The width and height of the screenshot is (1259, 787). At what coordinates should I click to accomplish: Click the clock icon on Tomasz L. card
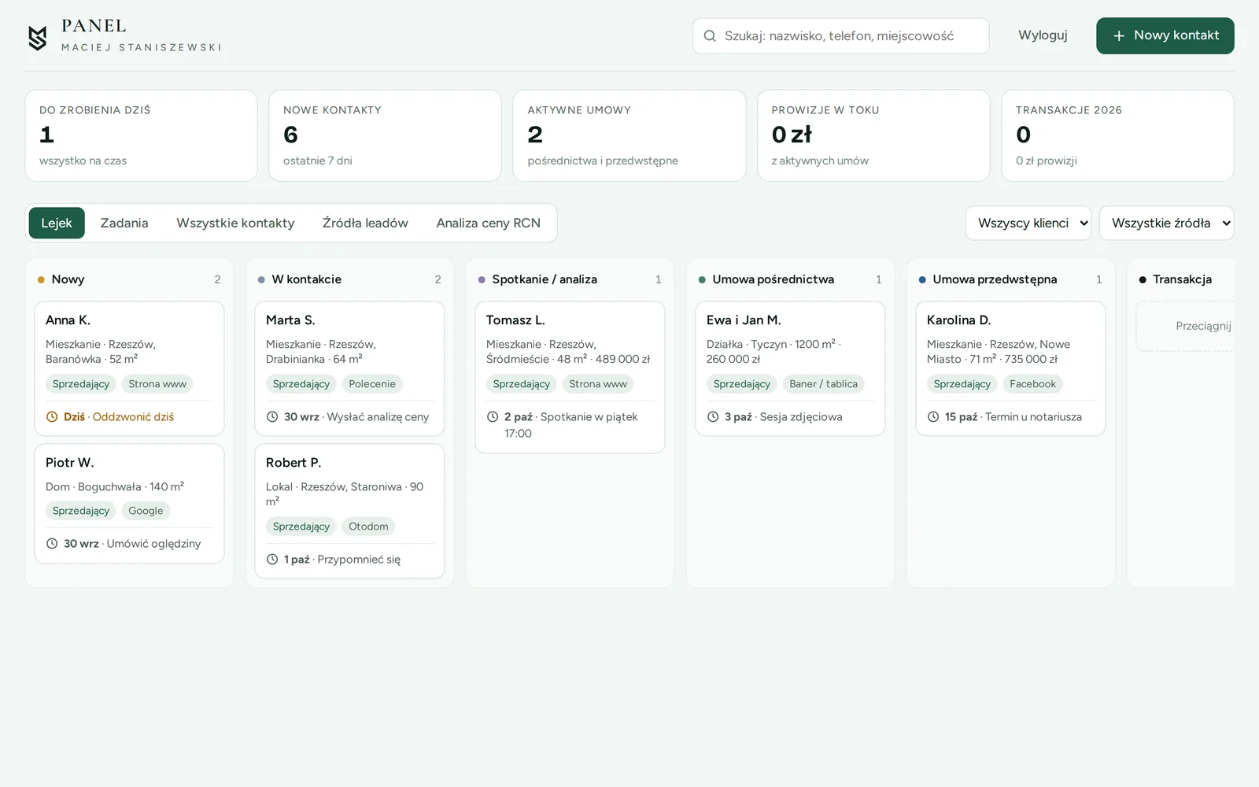point(493,417)
